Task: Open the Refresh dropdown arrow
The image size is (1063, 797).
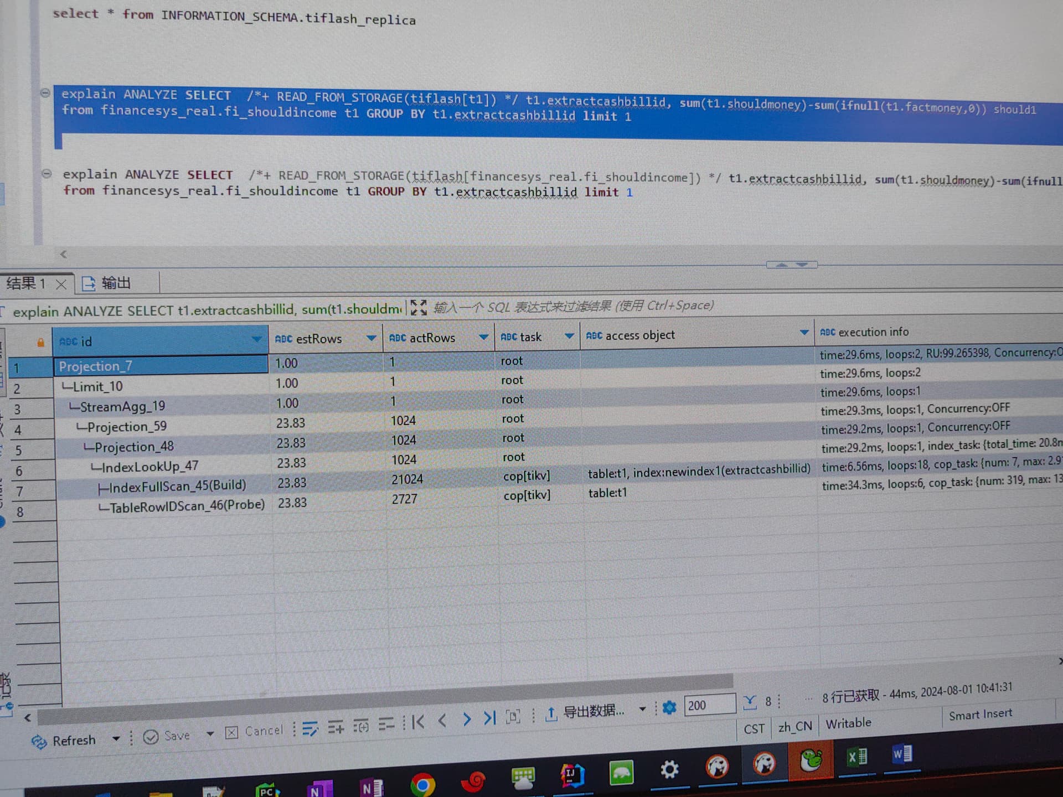Action: tap(116, 739)
